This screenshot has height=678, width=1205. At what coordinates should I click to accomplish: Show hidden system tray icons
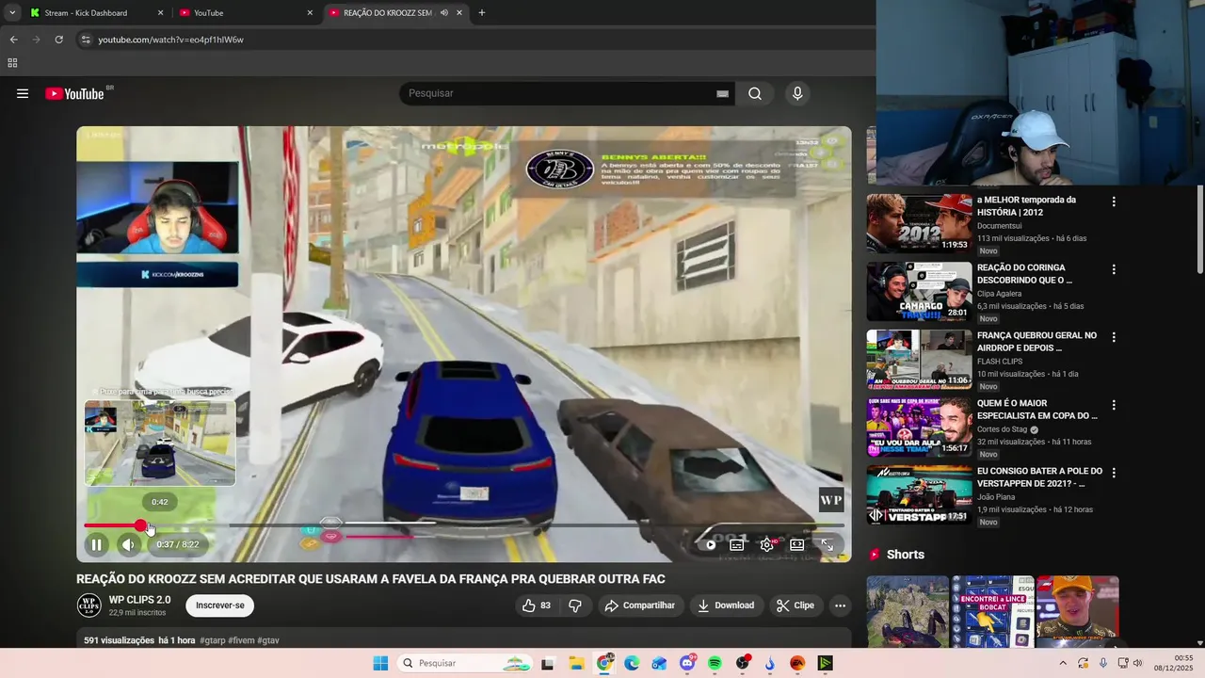pos(1063,663)
